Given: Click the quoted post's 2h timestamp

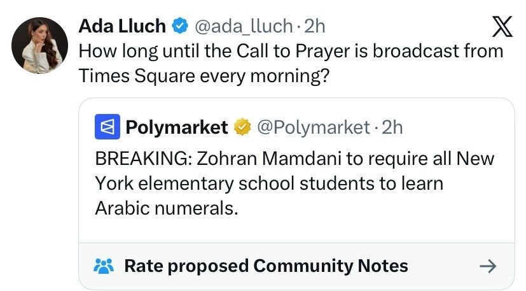Looking at the screenshot, I should [x=392, y=127].
